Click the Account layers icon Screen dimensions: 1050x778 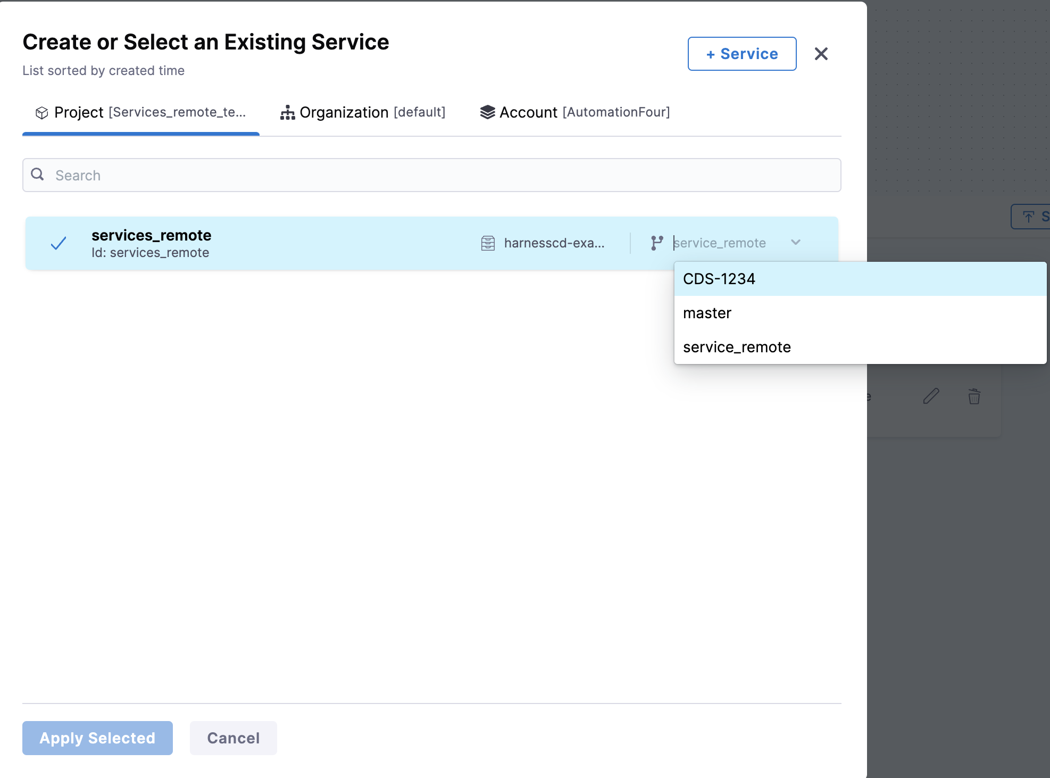click(x=487, y=112)
